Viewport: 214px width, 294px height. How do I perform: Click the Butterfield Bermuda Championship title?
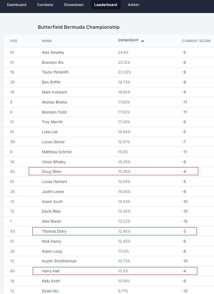[78, 27]
